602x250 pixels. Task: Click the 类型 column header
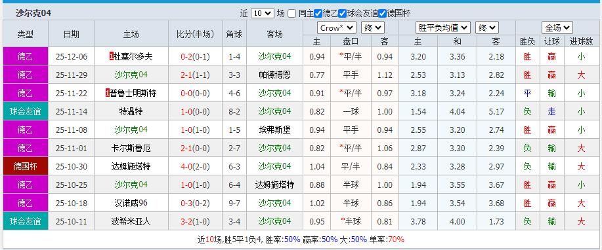point(26,34)
